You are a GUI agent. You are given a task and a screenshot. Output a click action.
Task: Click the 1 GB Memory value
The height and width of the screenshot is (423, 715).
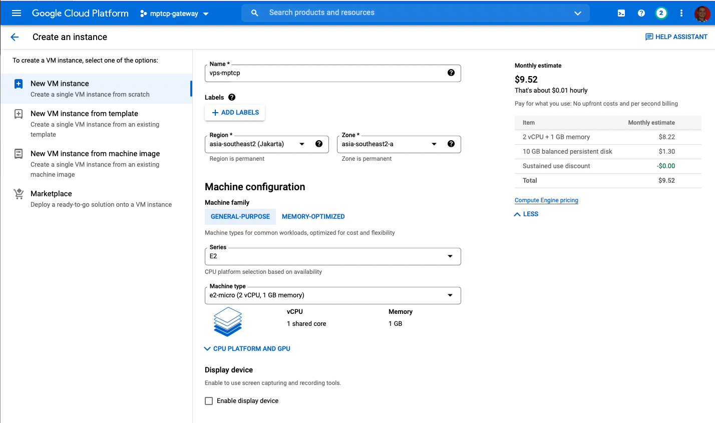(x=396, y=324)
